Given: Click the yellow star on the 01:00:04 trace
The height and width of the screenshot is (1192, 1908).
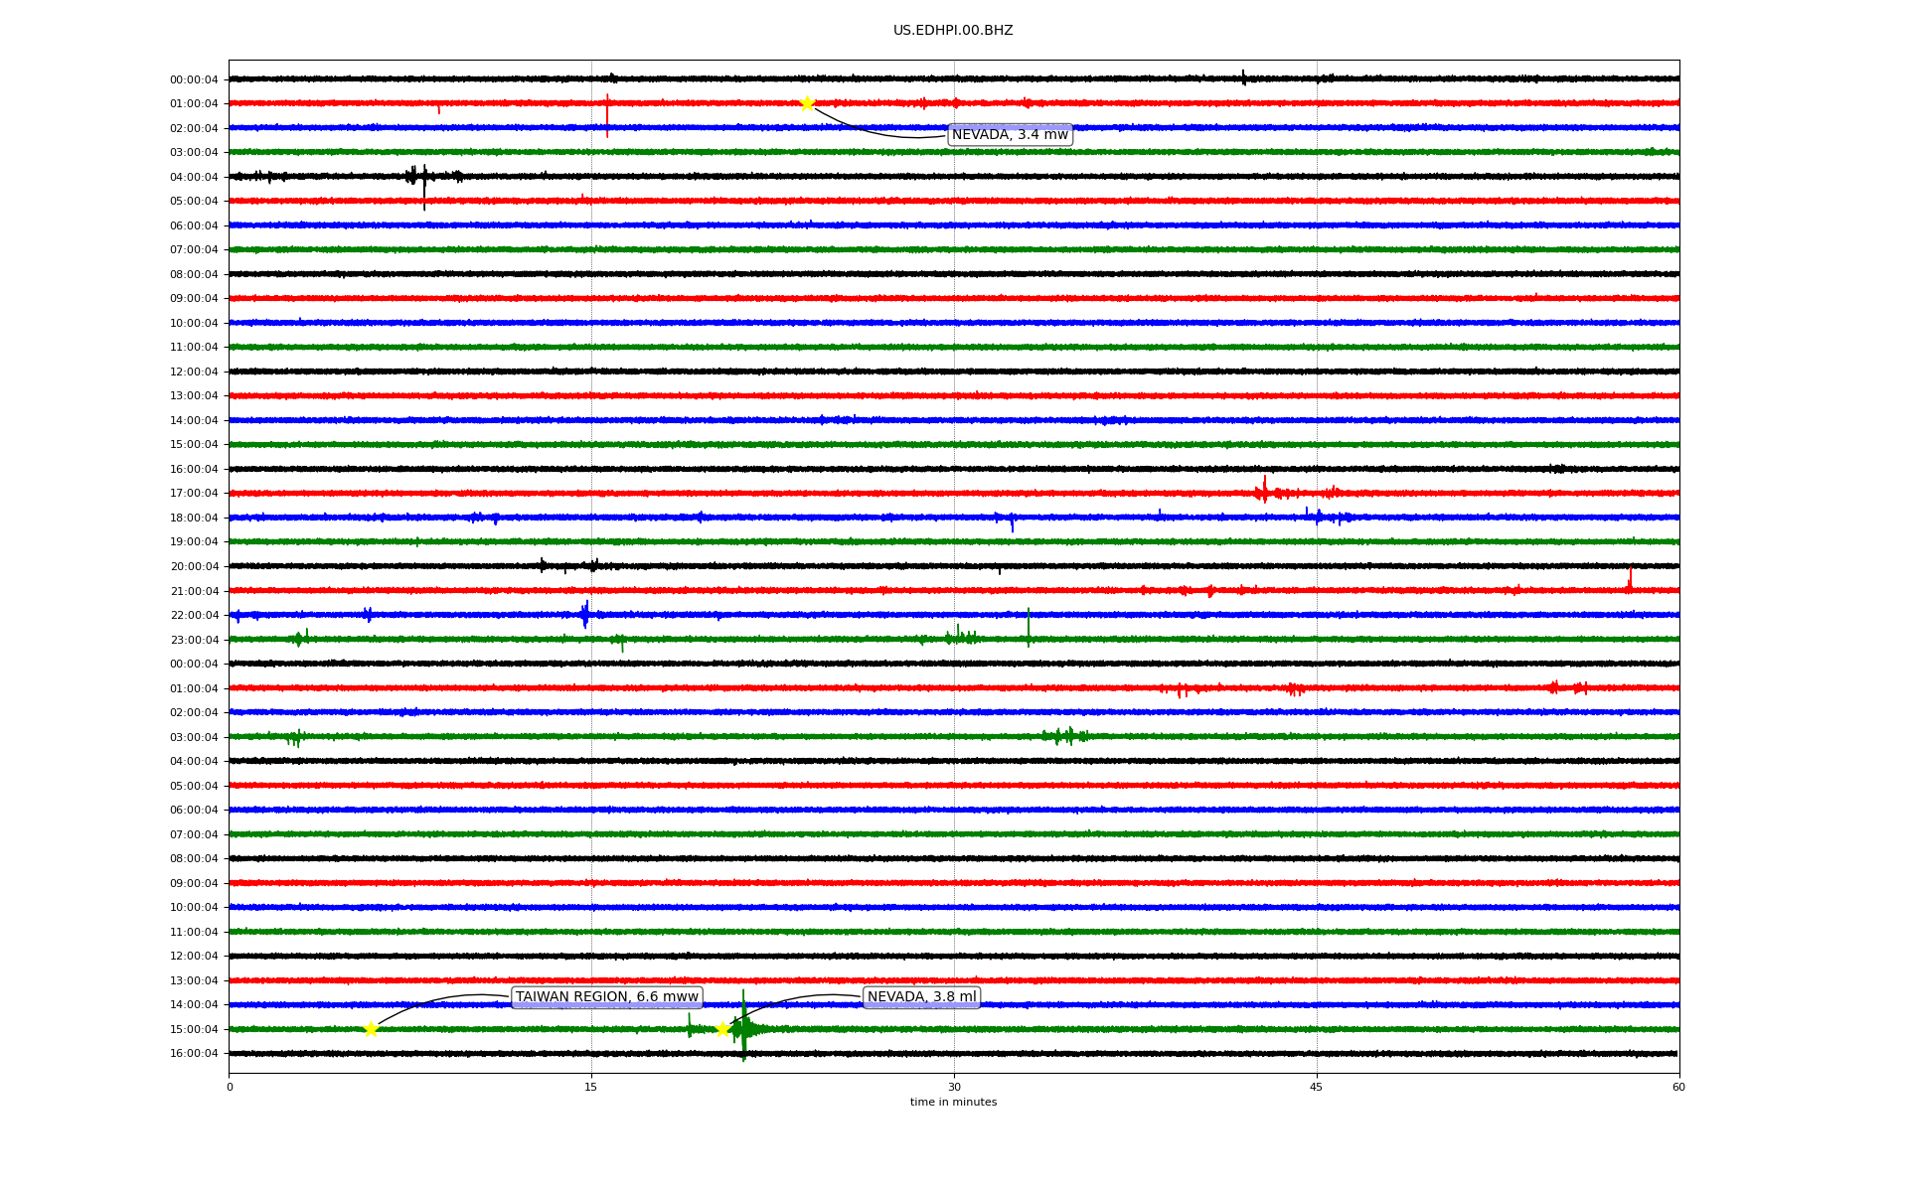Looking at the screenshot, I should [x=807, y=103].
